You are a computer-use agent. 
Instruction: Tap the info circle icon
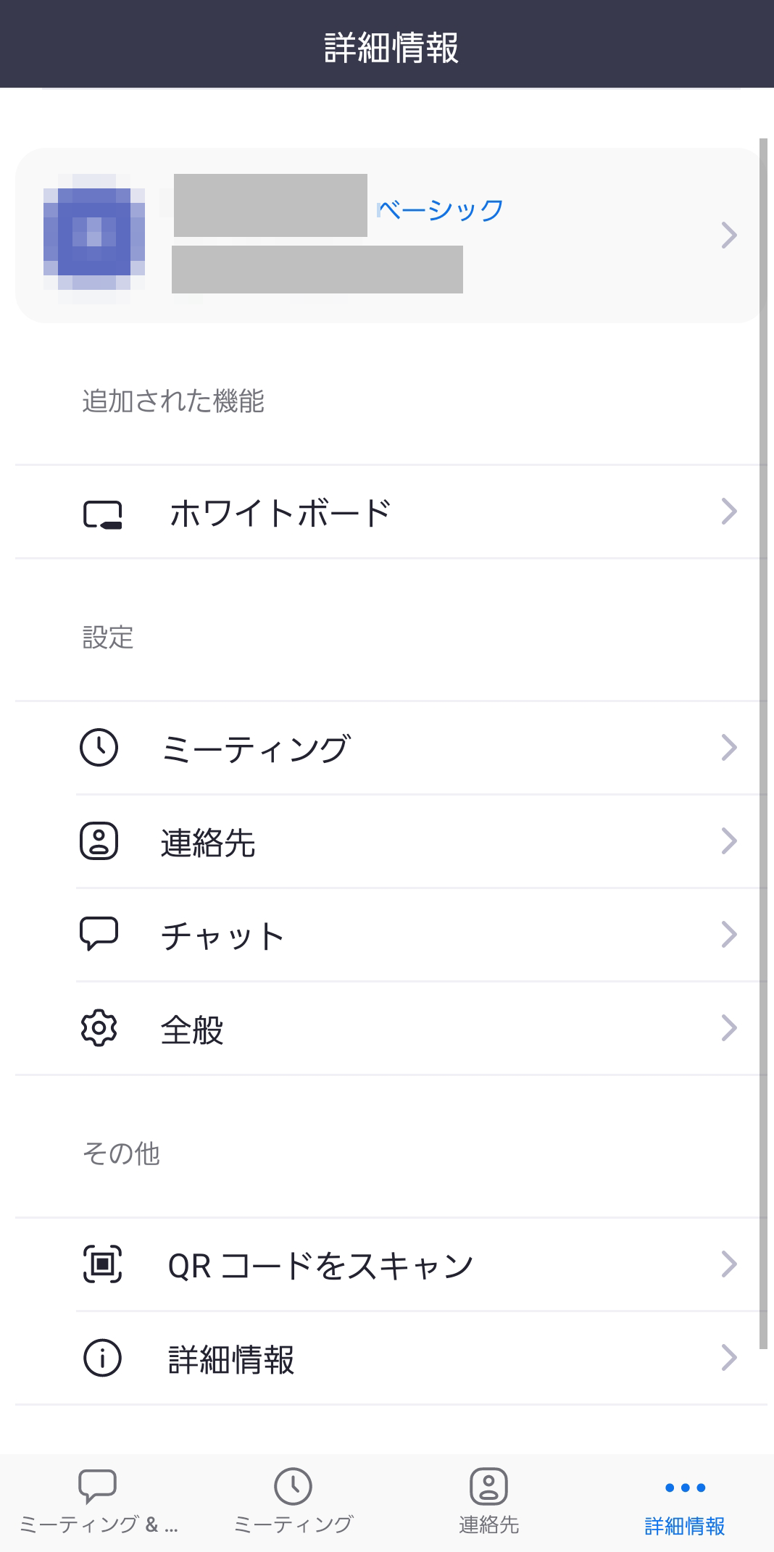pyautogui.click(x=102, y=1358)
